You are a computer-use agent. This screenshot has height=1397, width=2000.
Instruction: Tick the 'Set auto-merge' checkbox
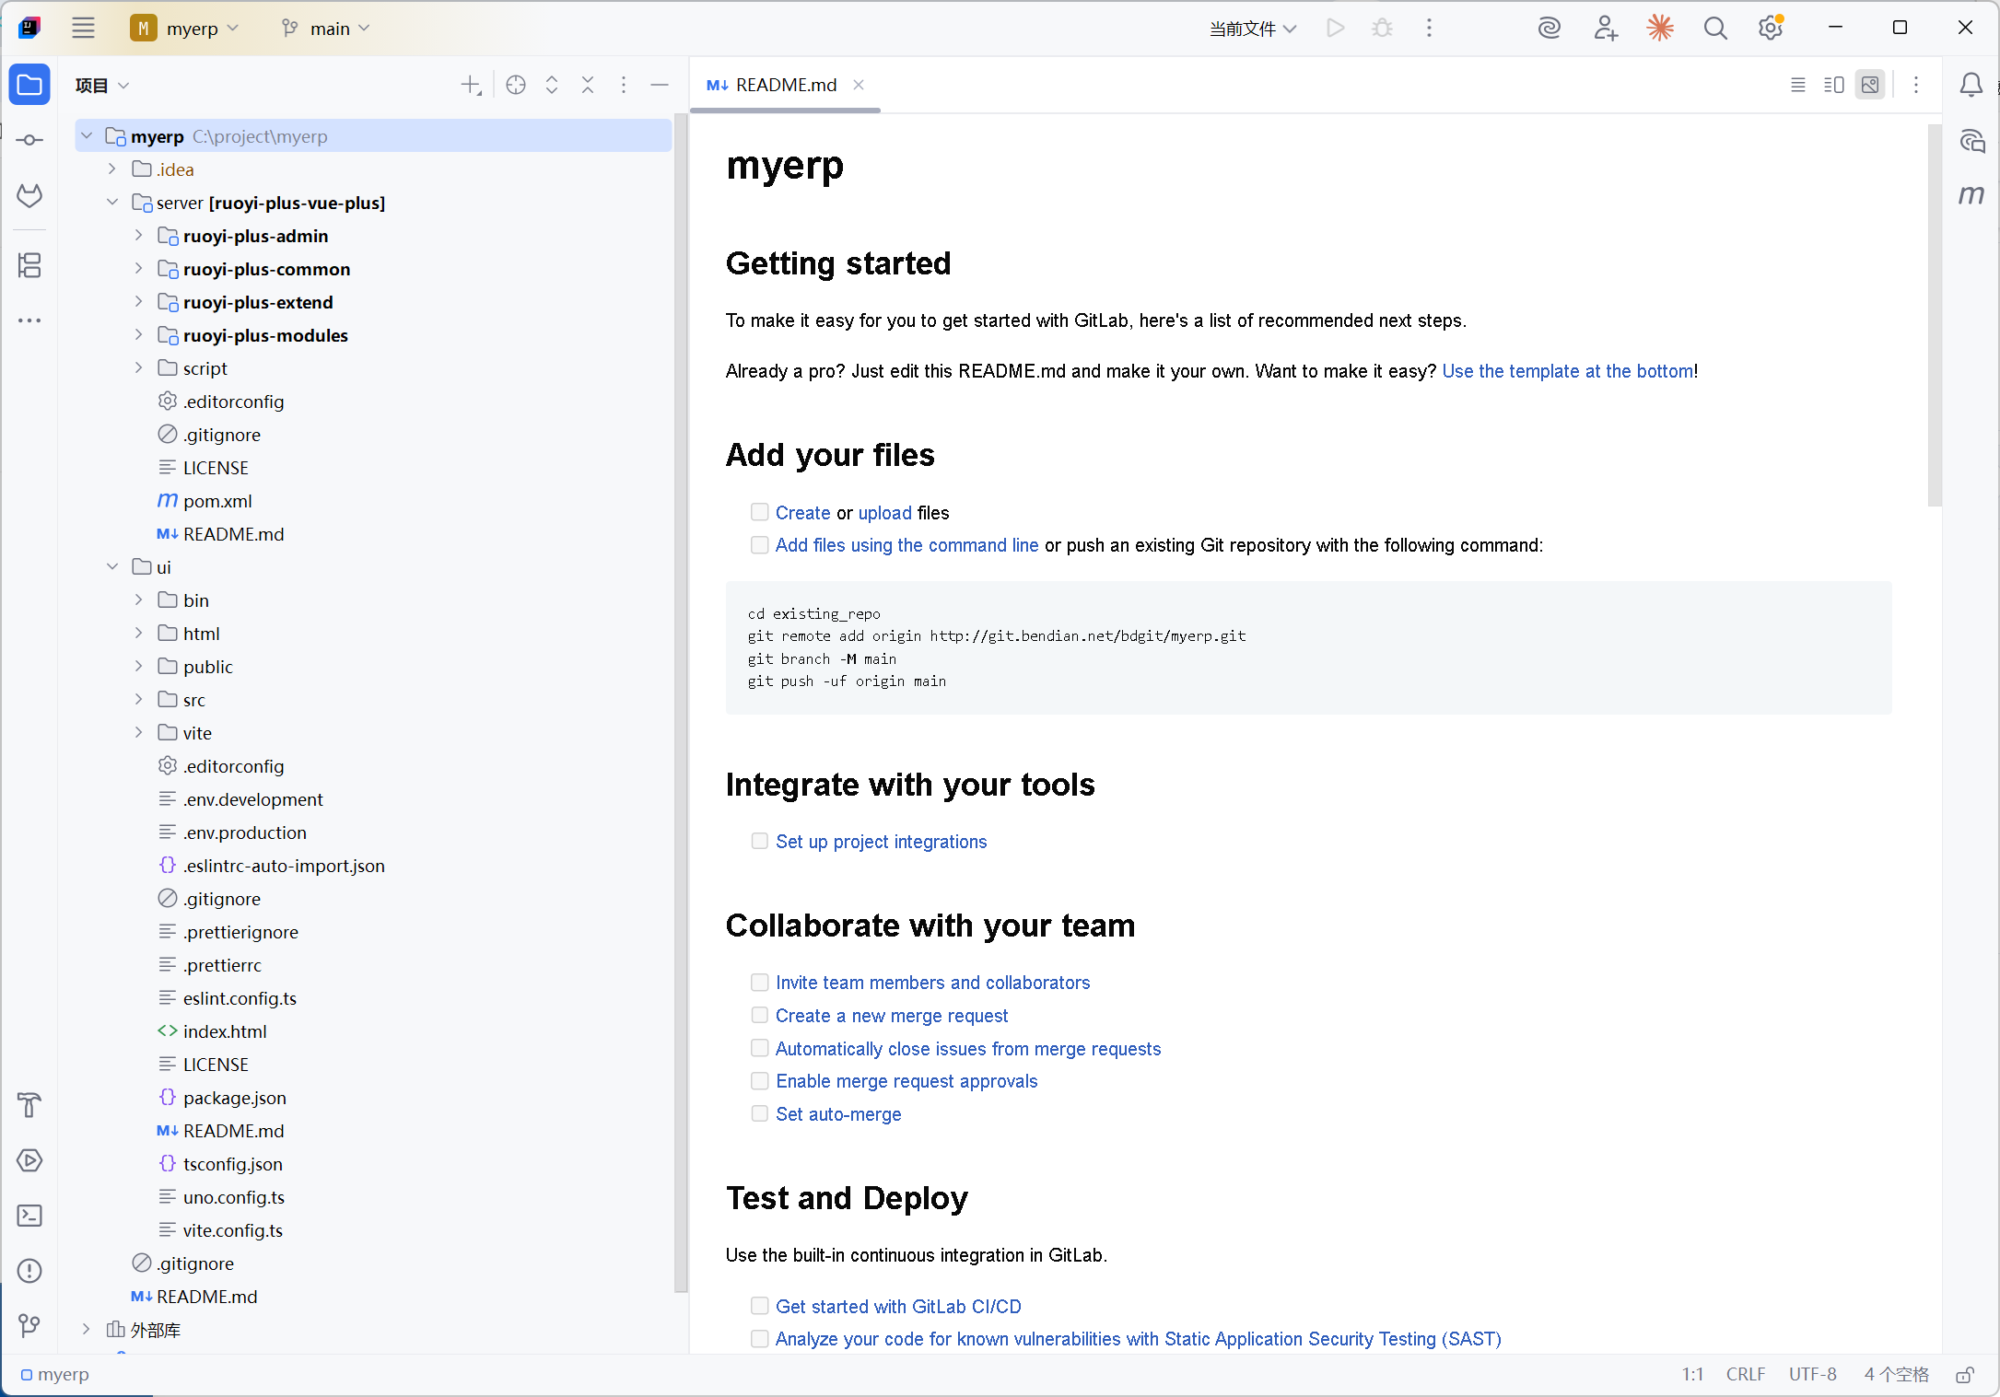coord(759,1113)
